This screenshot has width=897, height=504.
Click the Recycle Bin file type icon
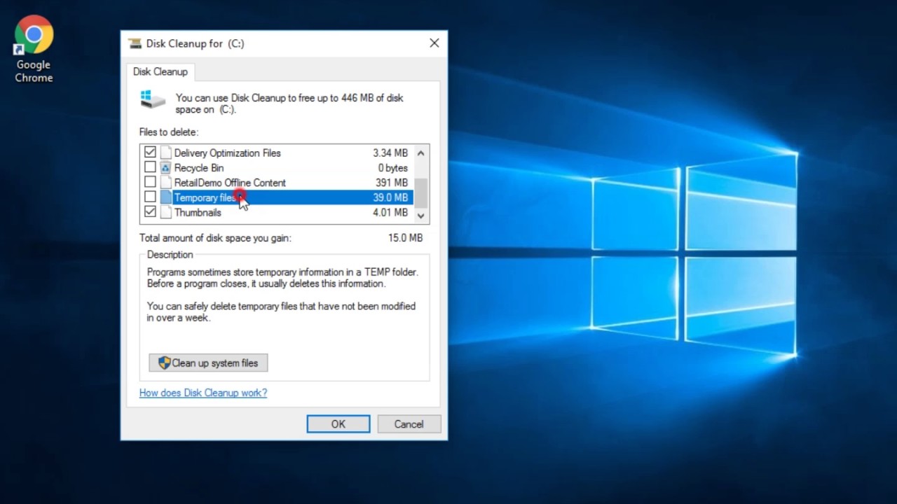(165, 168)
